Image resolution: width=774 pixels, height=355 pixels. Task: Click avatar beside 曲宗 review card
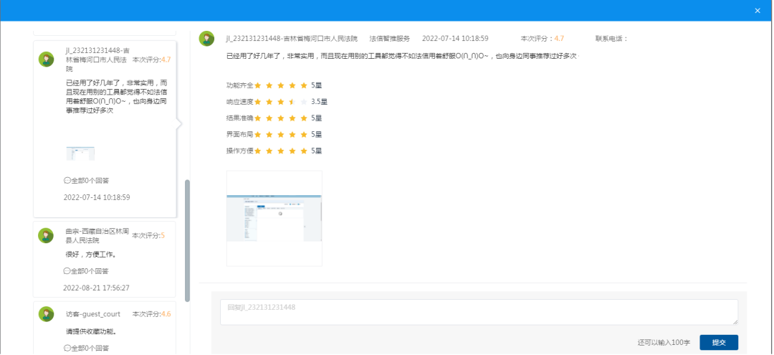46,235
